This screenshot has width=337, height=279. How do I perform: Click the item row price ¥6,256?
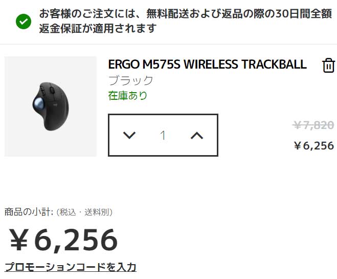tap(314, 145)
